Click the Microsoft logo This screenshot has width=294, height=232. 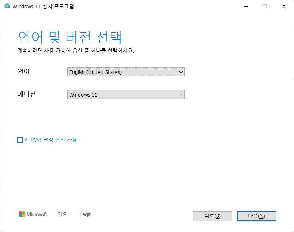33,214
